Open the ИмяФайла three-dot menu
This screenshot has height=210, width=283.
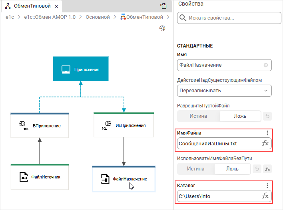pyautogui.click(x=267, y=133)
